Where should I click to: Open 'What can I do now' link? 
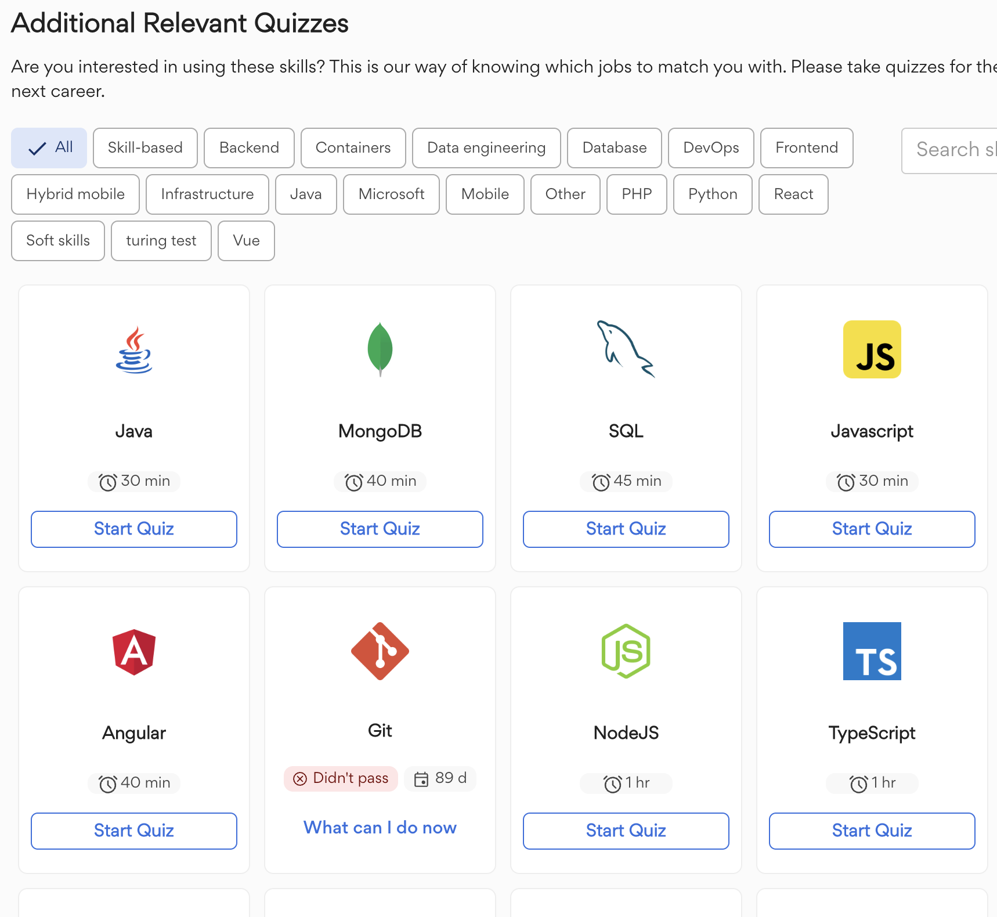[380, 828]
